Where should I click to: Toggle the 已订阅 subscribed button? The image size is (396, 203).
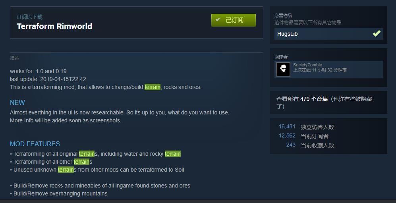point(234,20)
